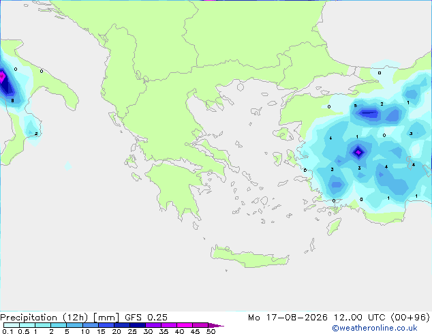
Task: Click the 20–25 mm legend swatch
Action: pos(121,325)
